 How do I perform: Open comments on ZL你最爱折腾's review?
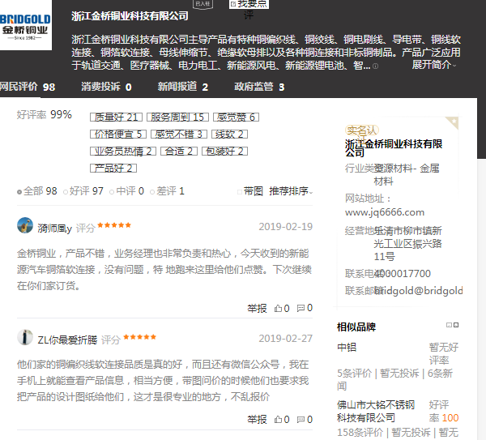point(305,420)
